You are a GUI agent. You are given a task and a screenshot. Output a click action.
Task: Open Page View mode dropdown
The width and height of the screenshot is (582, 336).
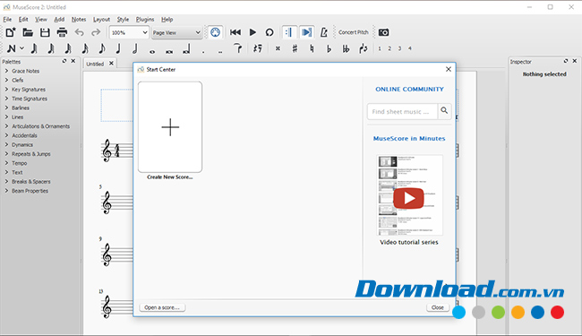tap(176, 32)
